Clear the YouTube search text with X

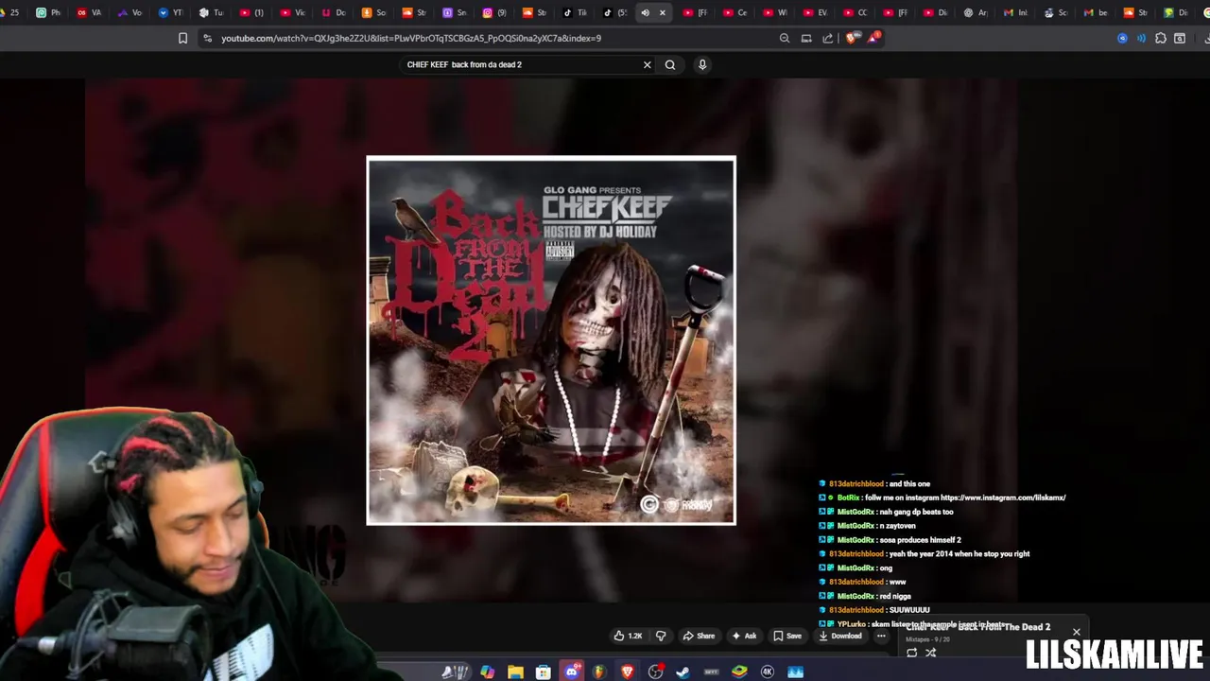pos(648,64)
